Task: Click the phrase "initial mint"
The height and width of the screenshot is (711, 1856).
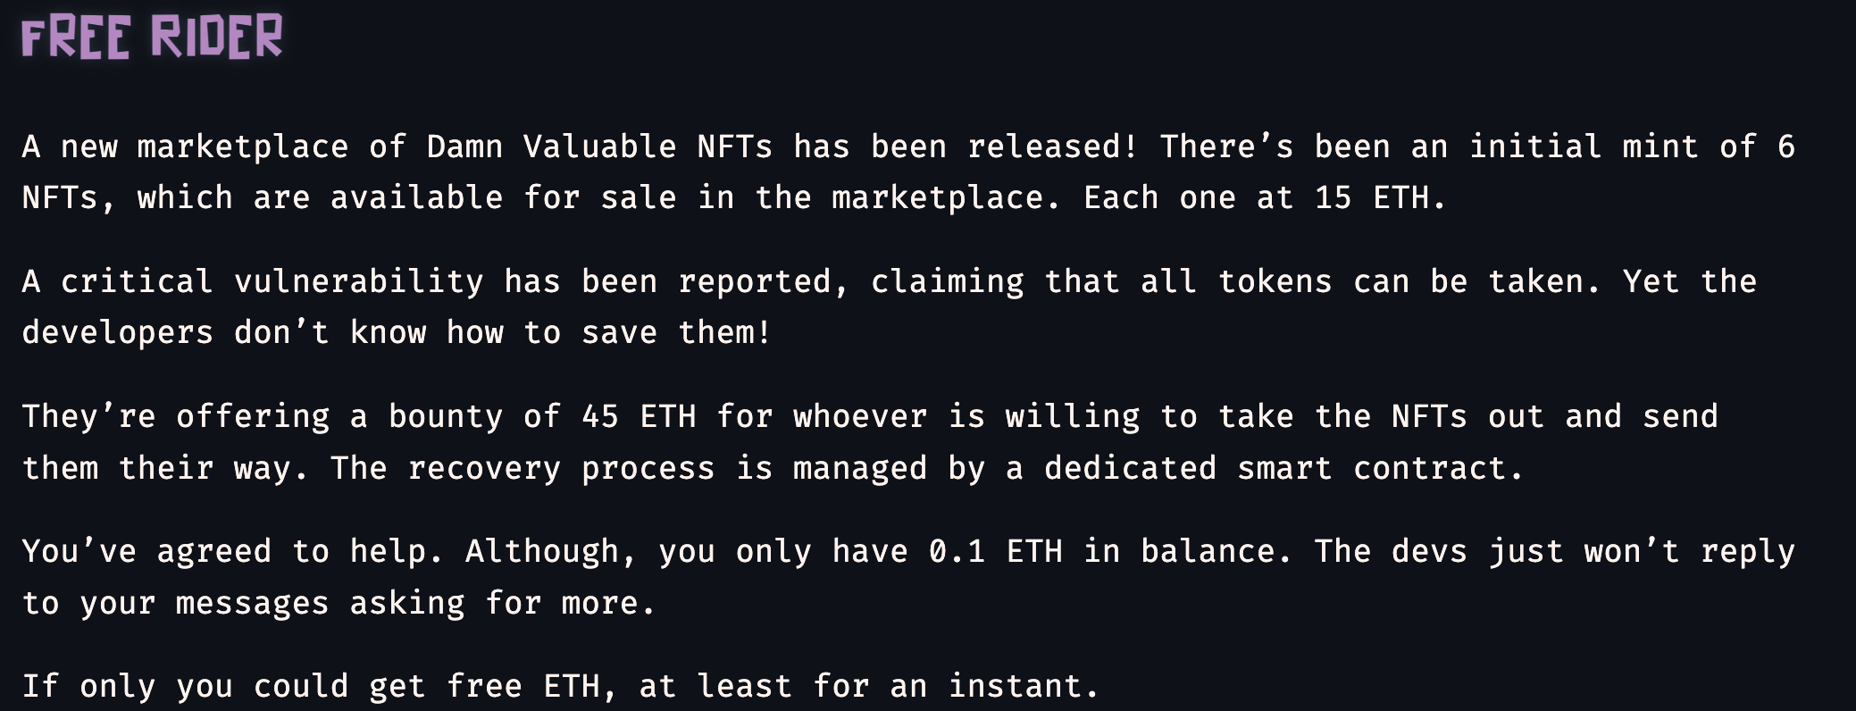Action: pyautogui.click(x=1584, y=146)
